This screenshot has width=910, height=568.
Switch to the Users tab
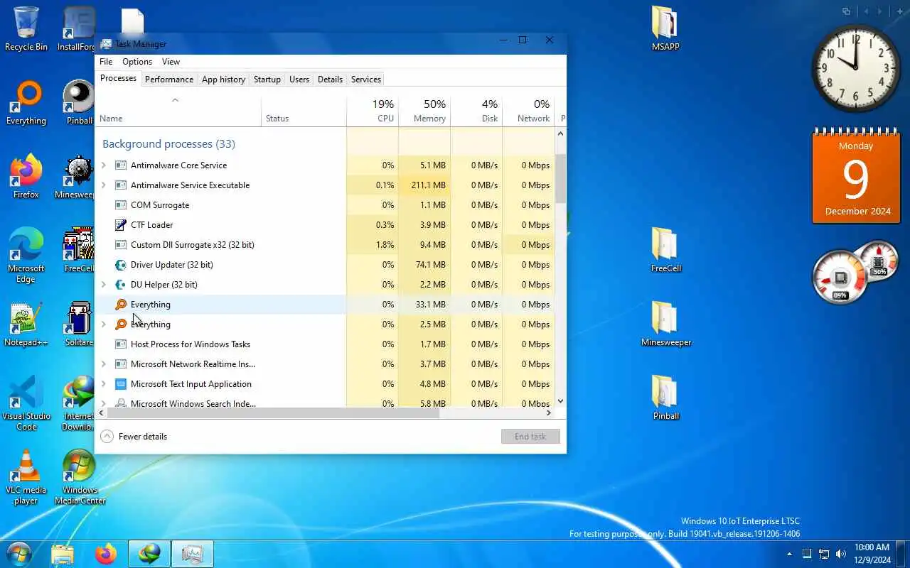click(299, 80)
